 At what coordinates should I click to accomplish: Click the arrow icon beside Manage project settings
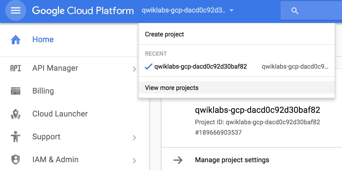tap(178, 160)
